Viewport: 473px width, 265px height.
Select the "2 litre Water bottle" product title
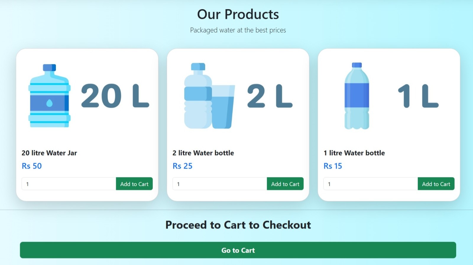click(203, 153)
